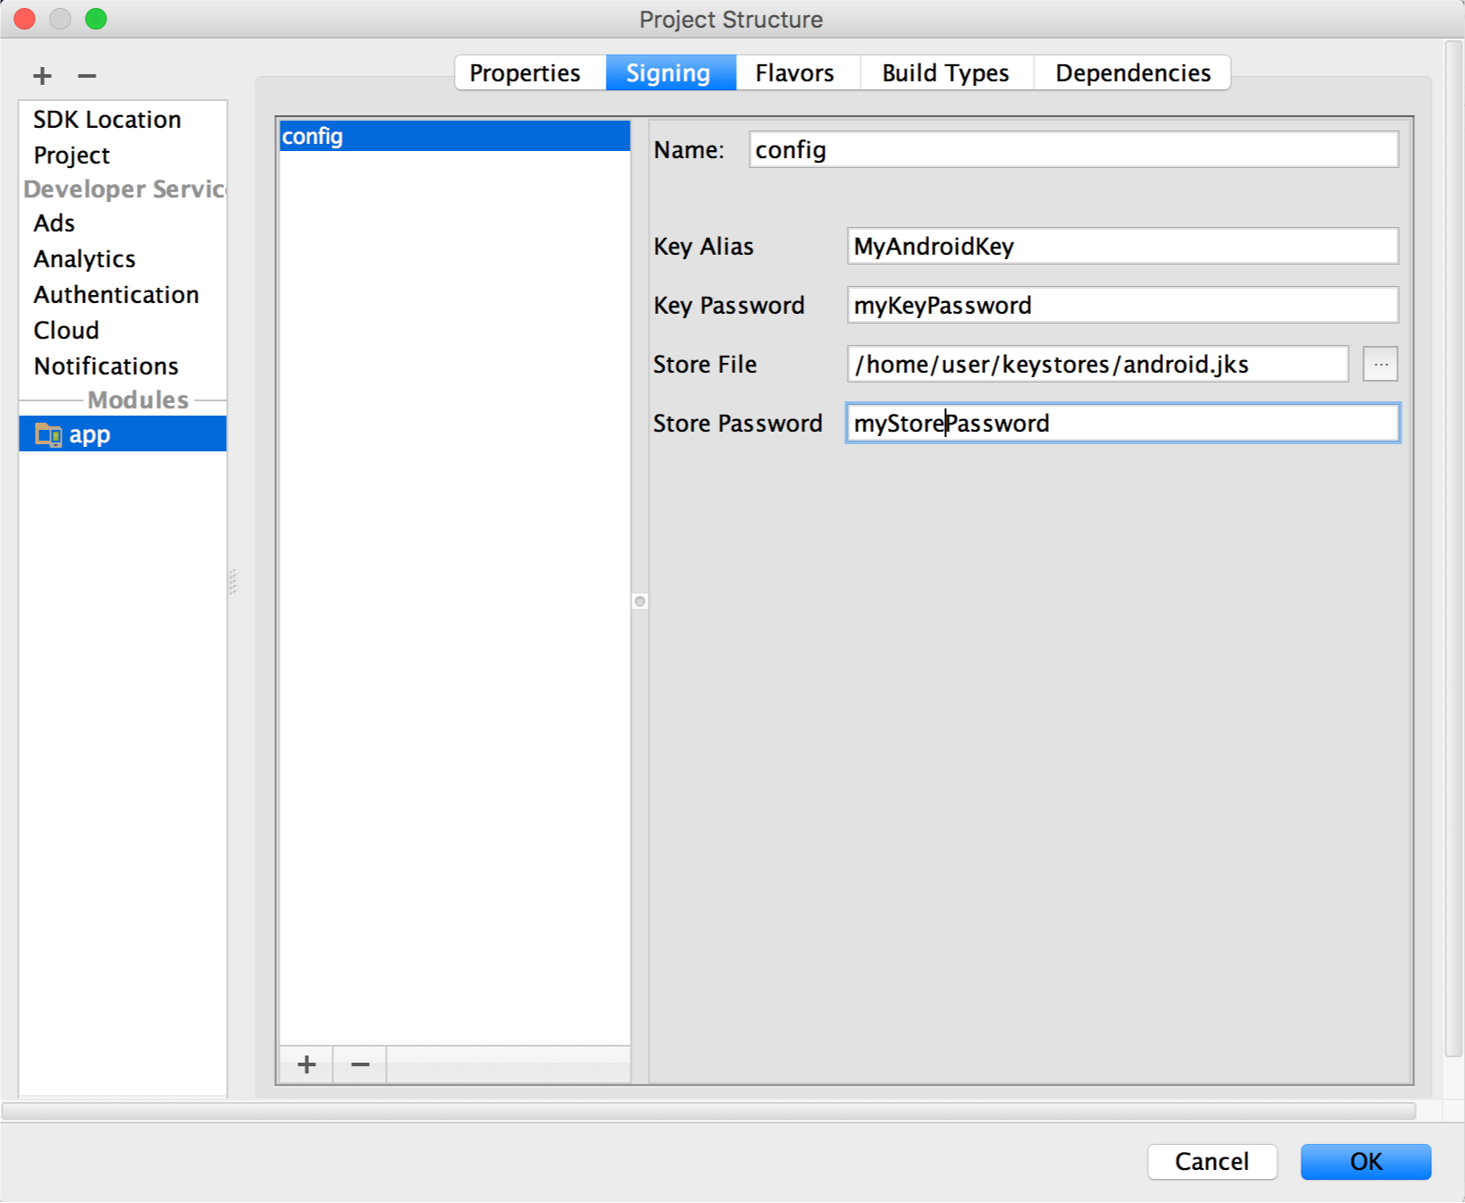The width and height of the screenshot is (1465, 1203).
Task: Select the config signing entry in list
Action: [x=454, y=137]
